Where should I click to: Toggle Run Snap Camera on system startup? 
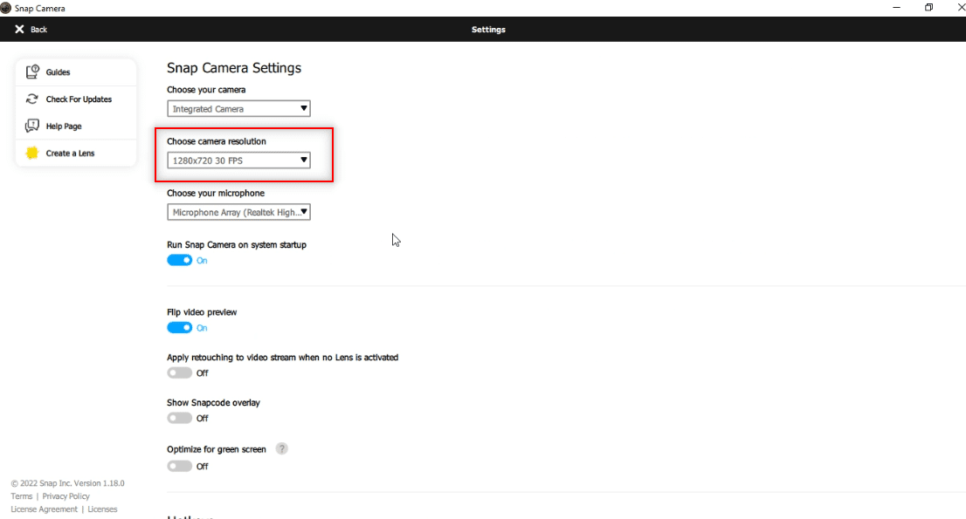(x=179, y=260)
